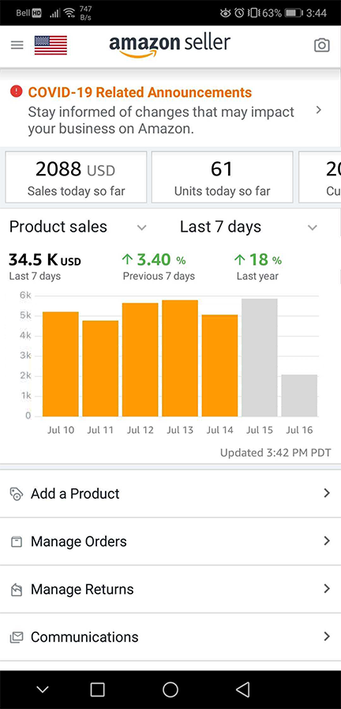341x709 pixels.
Task: Tap the Sales today so far card
Action: coord(76,177)
